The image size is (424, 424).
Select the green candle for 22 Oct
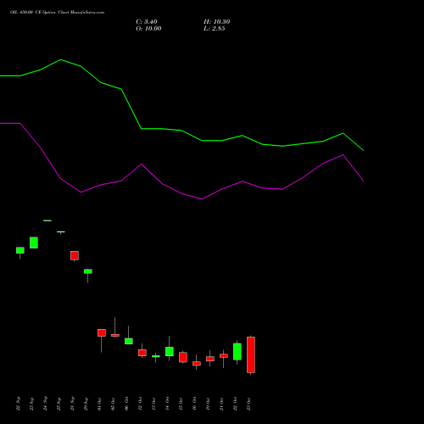(237, 352)
